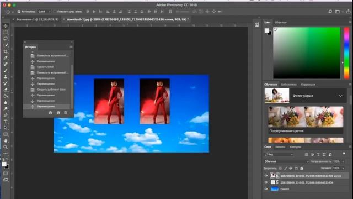Toggle lock all padlock in Layers
This screenshot has width=353, height=199.
(302, 168)
